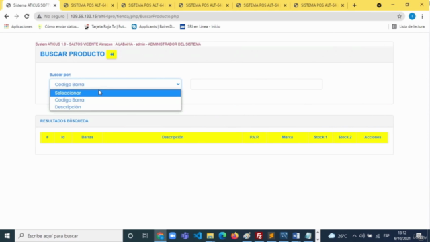This screenshot has height=242, width=430.
Task: Click the 'P.V.P.' column header
Action: 254,137
